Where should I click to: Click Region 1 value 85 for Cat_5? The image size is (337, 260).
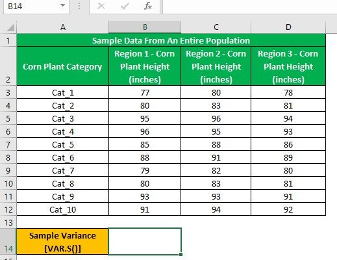tap(145, 144)
